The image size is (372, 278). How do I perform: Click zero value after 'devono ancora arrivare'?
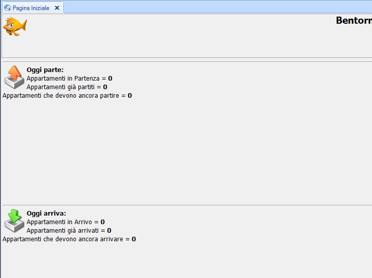134,239
